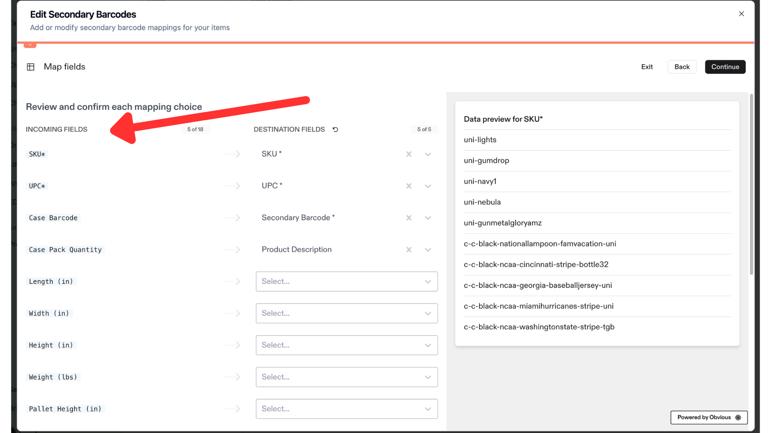Clear the SKU destination mapping
The height and width of the screenshot is (433, 771).
tap(409, 154)
